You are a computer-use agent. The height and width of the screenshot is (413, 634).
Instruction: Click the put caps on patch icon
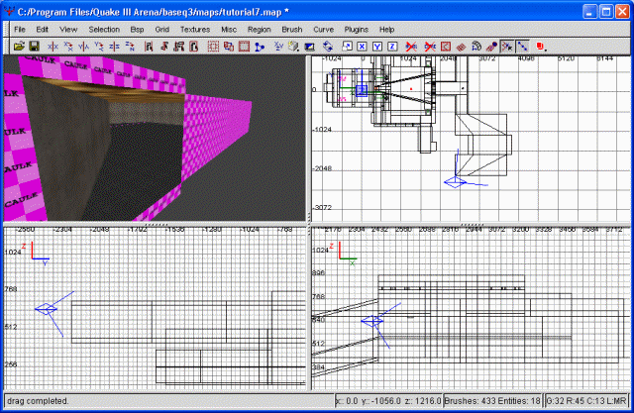tap(491, 47)
